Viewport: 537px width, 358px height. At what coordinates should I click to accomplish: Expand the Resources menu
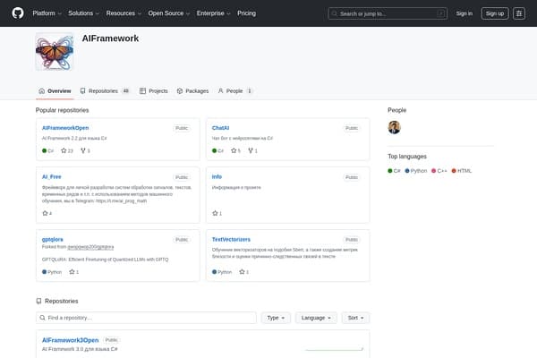pyautogui.click(x=124, y=13)
